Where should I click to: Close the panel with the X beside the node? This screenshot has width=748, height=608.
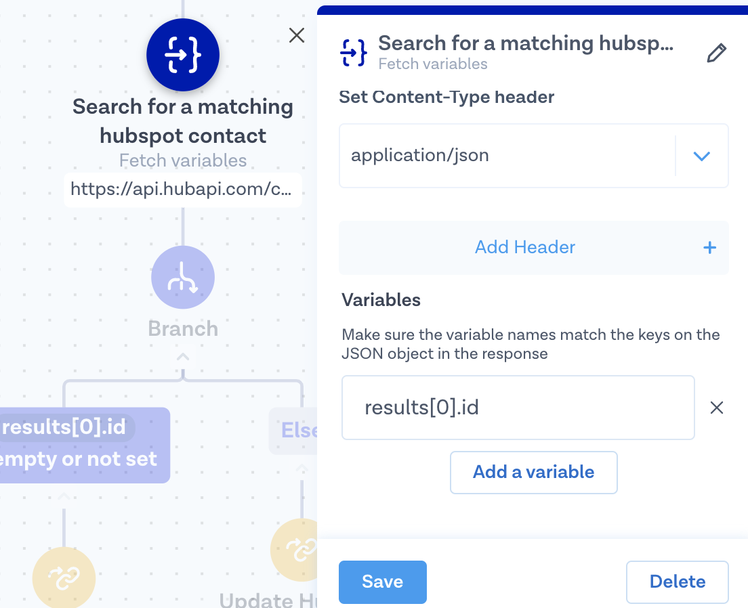(x=297, y=35)
